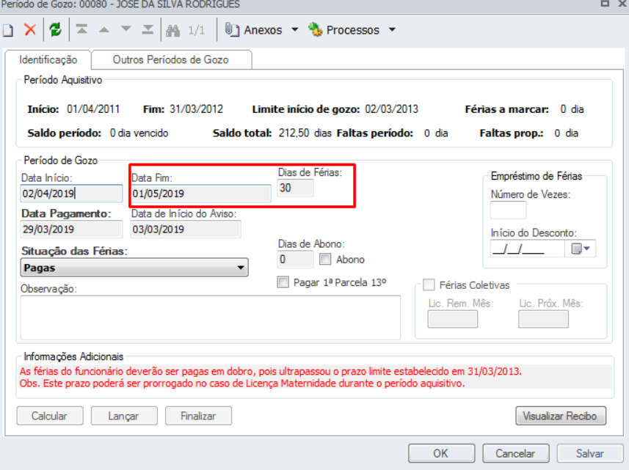The width and height of the screenshot is (629, 470).
Task: Click the Processos gears icon
Action: click(x=316, y=29)
